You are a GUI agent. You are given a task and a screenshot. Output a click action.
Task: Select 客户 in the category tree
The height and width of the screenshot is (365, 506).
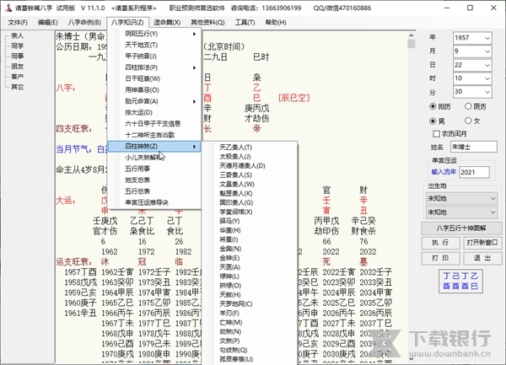pyautogui.click(x=17, y=77)
